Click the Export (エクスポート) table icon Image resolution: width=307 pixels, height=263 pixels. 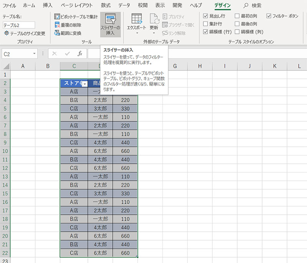click(137, 19)
